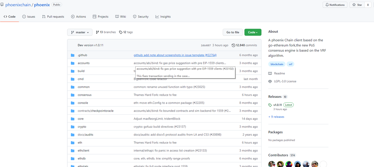Viewport: 374px width, 167px height.
Task: Click the accounts folder icon
Action: click(x=72, y=63)
